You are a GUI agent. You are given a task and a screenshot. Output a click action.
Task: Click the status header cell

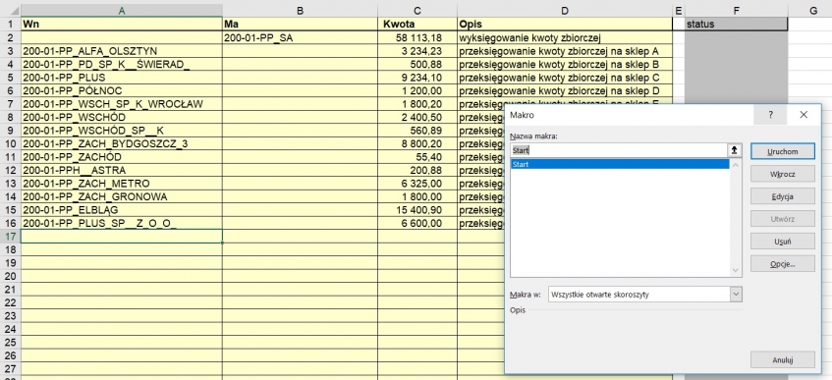(x=737, y=25)
